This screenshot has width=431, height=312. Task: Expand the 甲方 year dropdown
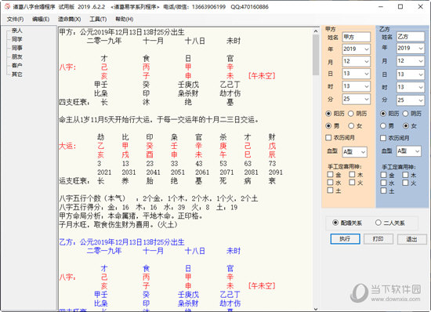[x=367, y=49]
